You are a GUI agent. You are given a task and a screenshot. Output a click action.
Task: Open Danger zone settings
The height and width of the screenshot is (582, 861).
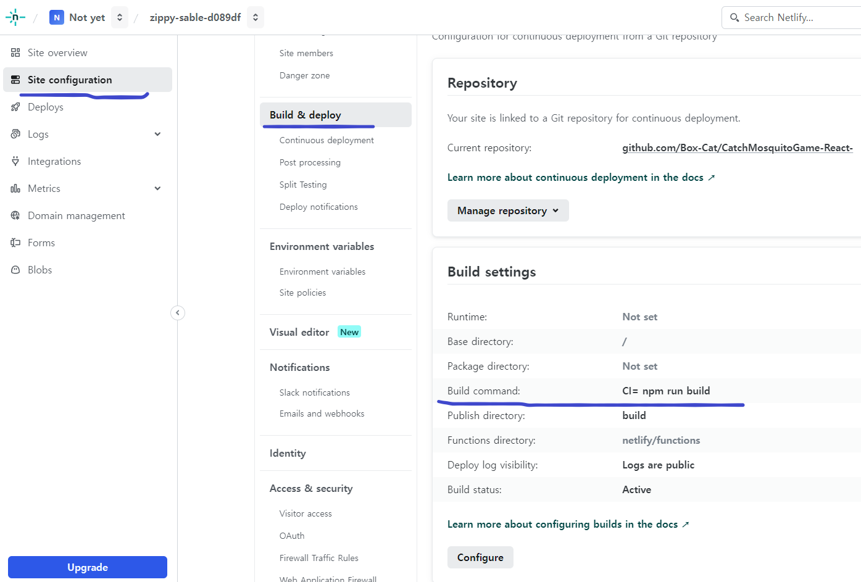pos(304,75)
